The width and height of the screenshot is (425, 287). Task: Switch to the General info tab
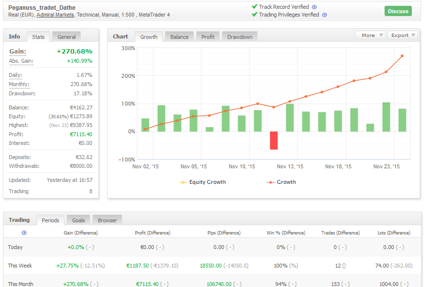click(67, 37)
